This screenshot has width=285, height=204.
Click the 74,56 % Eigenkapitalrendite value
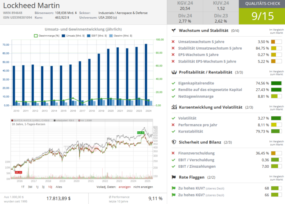(x=262, y=83)
